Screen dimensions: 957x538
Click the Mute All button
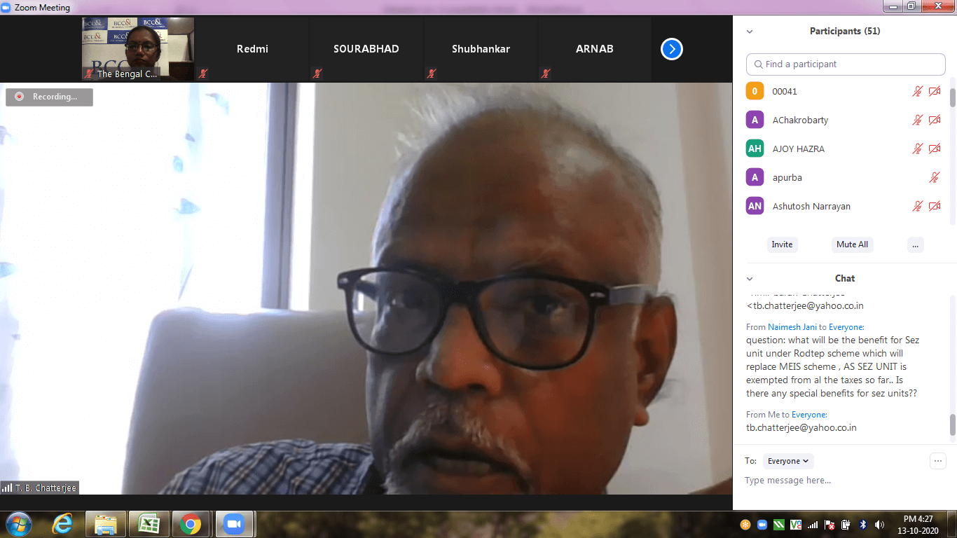point(852,244)
